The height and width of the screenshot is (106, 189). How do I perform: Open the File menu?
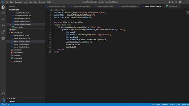click(x=7, y=2)
